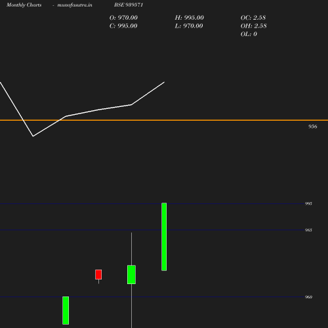The width and height of the screenshot is (328, 328).
Task: Select the low value L: 970.00
Action: 189,26
